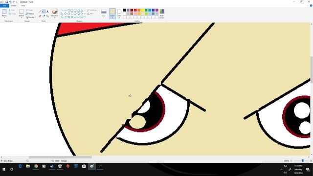Choose the Diamond shape

tap(66, 14)
